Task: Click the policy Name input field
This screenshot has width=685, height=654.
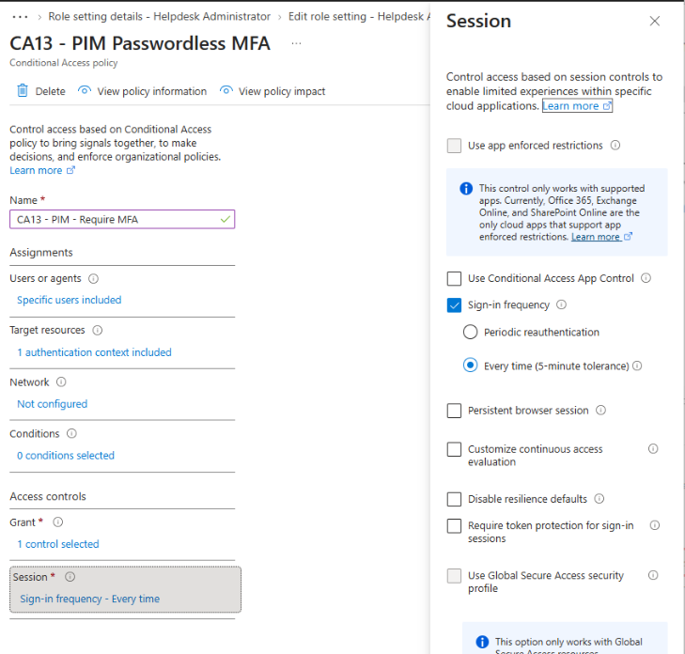Action: (x=122, y=219)
